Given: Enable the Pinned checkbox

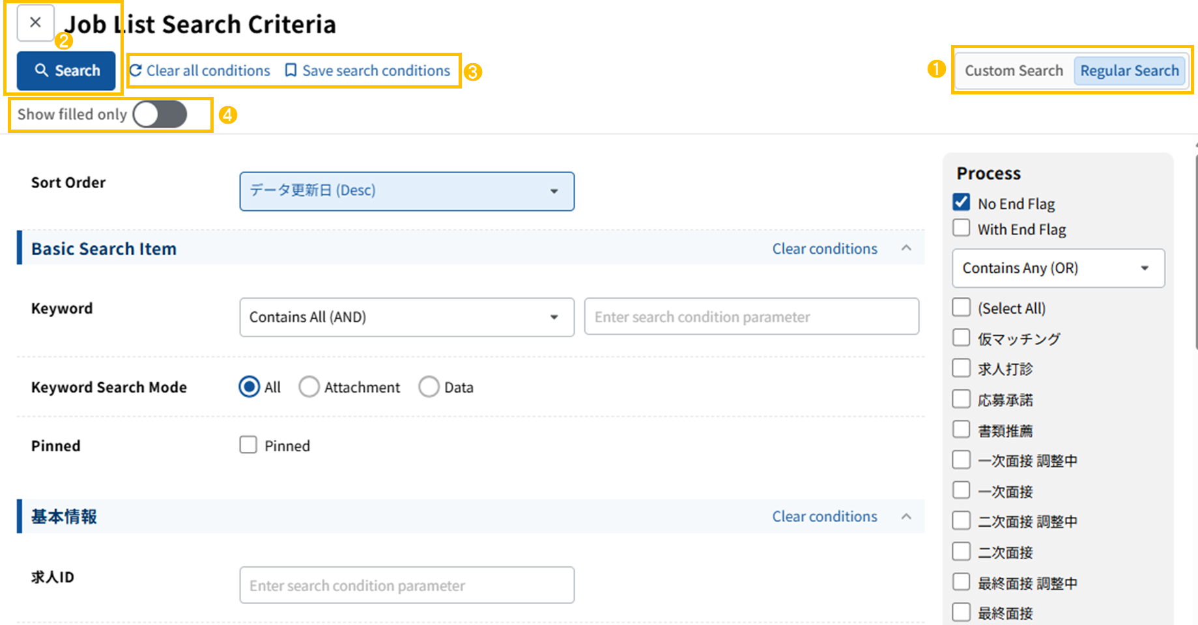Looking at the screenshot, I should pyautogui.click(x=248, y=445).
